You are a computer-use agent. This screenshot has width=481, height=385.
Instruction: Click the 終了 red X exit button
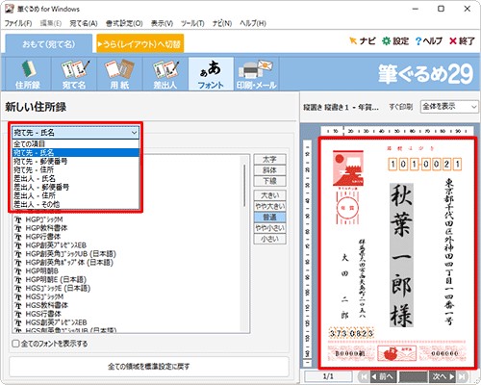coord(462,41)
